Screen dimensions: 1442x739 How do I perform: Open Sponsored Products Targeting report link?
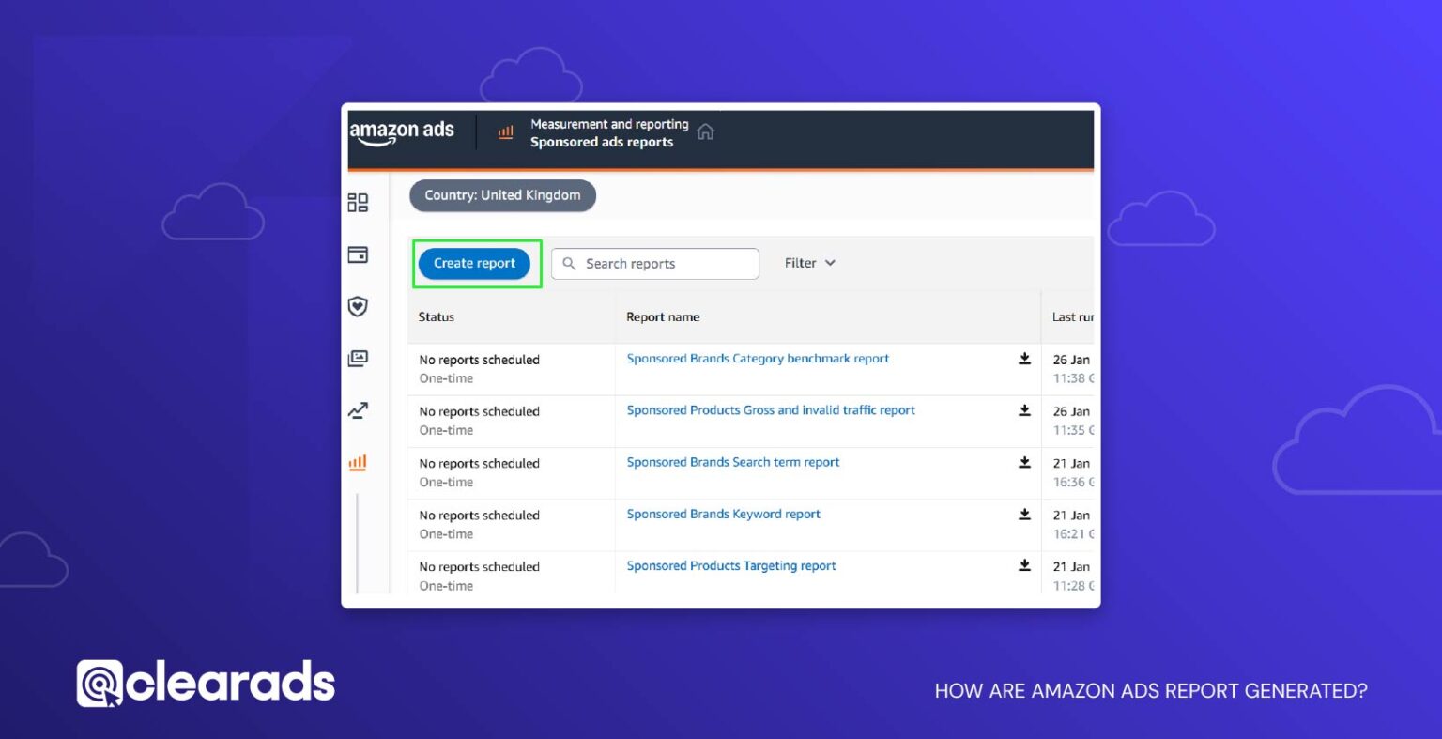pyautogui.click(x=731, y=565)
